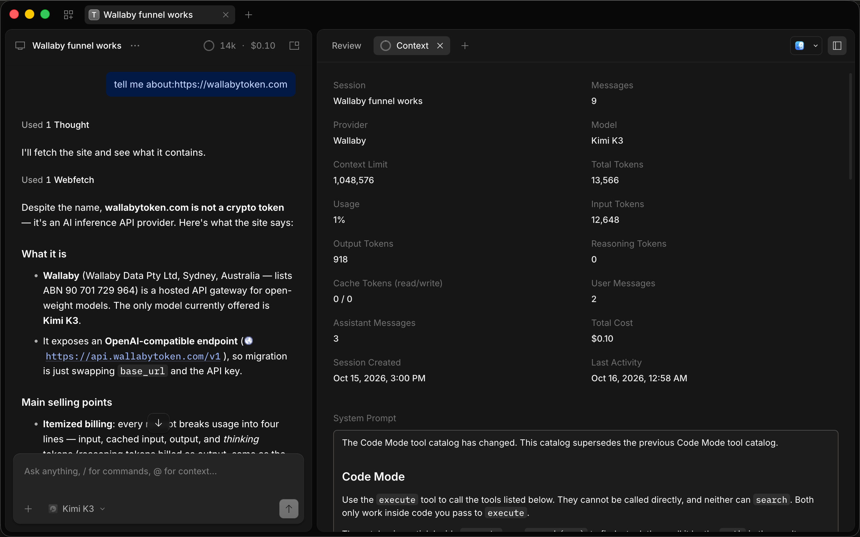Open the session options ellipsis menu

[135, 45]
